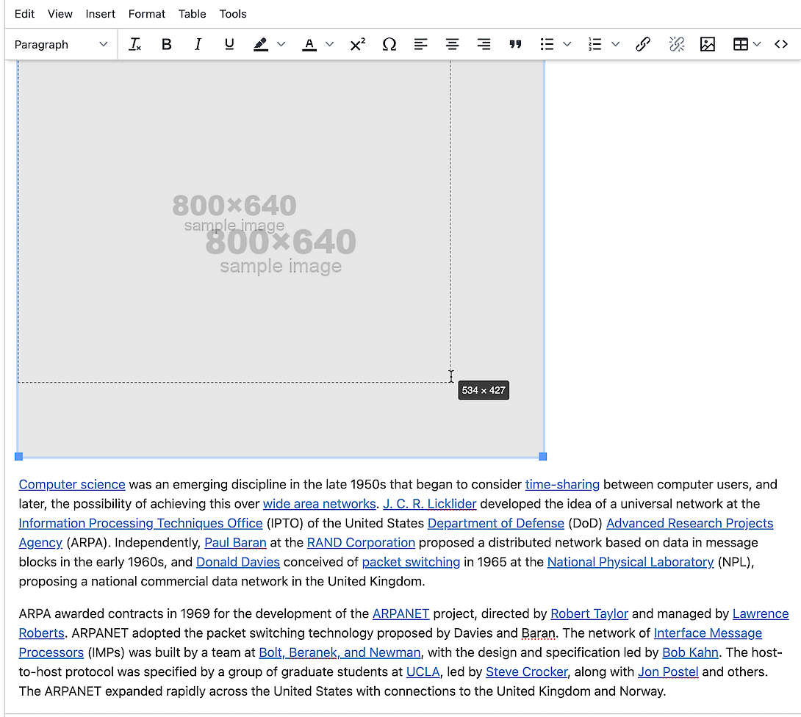The image size is (801, 717).
Task: Click the Insert link icon
Action: tap(643, 45)
